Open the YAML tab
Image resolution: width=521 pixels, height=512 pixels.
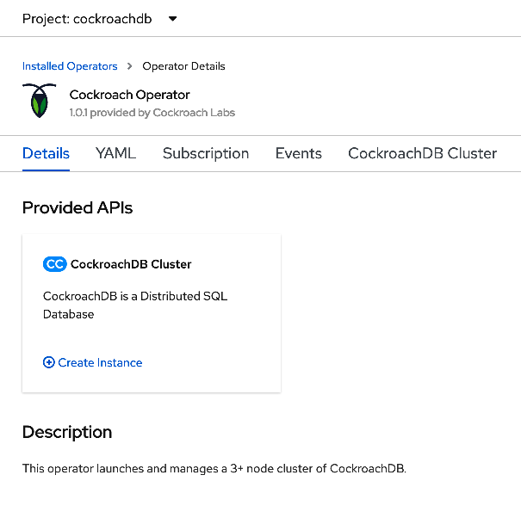[x=115, y=154]
